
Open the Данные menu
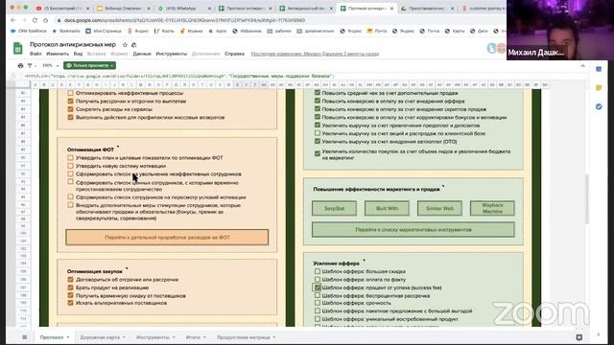(x=142, y=54)
